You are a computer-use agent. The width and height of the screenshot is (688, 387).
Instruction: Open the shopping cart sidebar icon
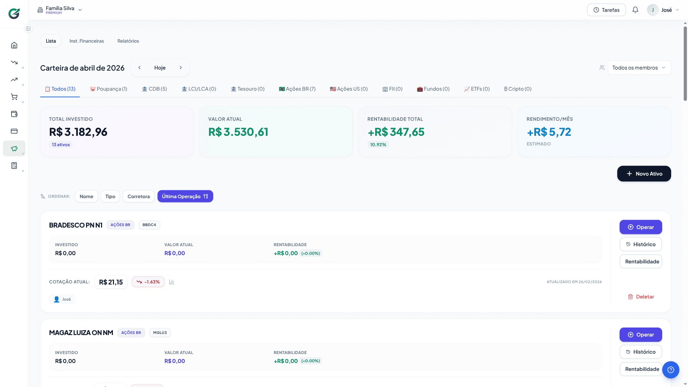coord(14,97)
